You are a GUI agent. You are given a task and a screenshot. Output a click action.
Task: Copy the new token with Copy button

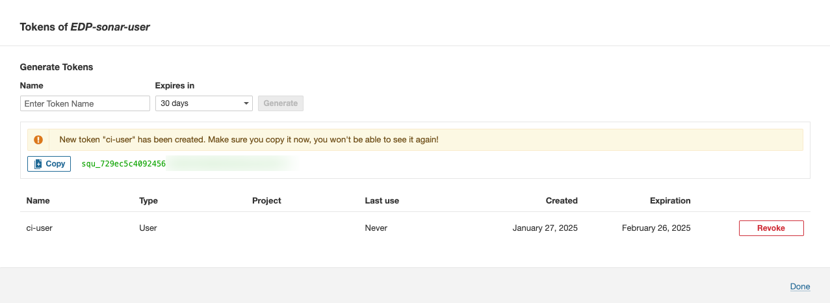click(49, 164)
